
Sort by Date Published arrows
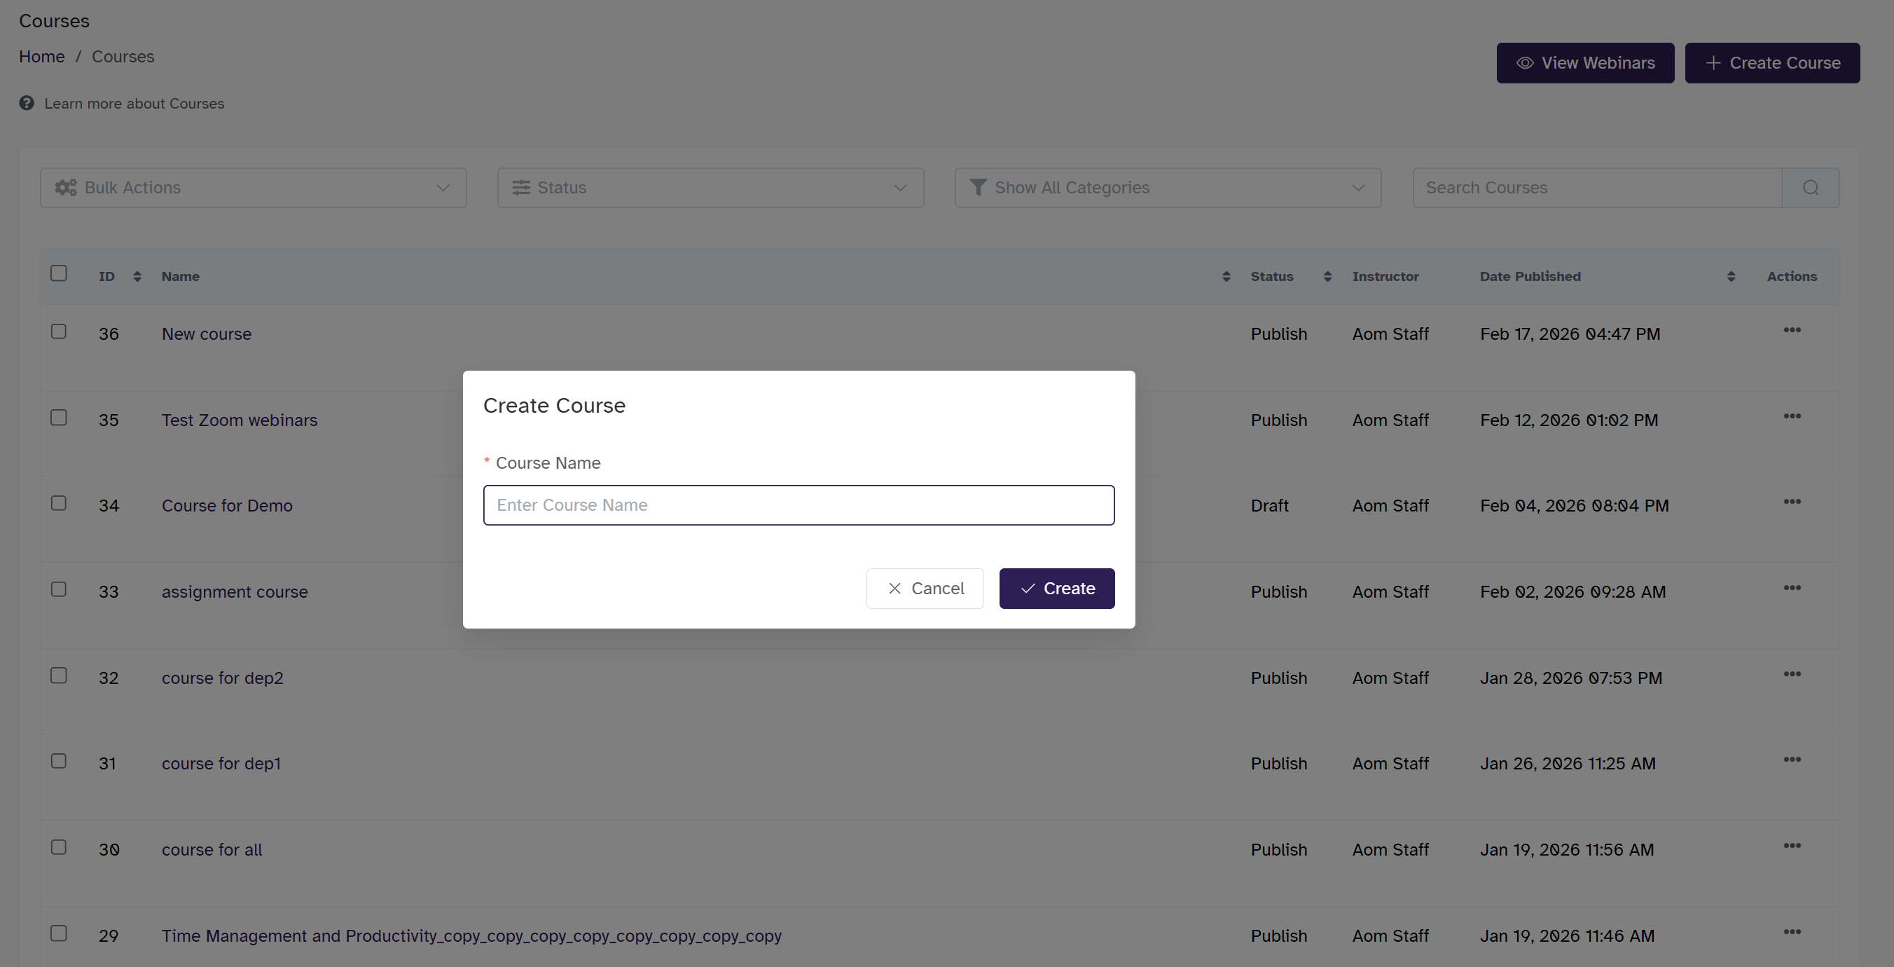[1731, 277]
